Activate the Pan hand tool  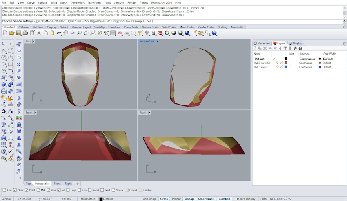pyautogui.click(x=65, y=33)
